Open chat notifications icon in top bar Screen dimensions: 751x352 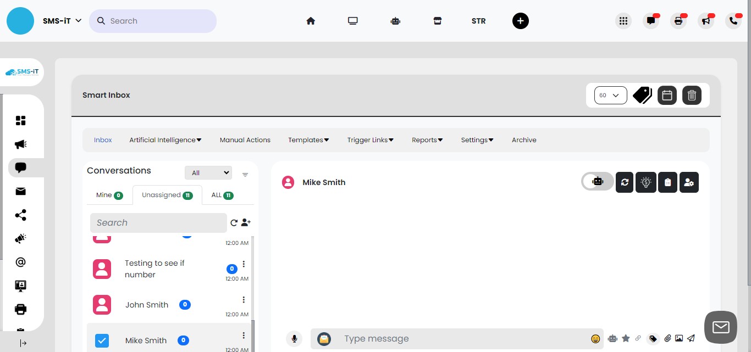(x=651, y=21)
